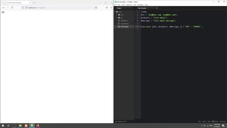
Task: Click the "Test Email" string
Action: [160, 18]
